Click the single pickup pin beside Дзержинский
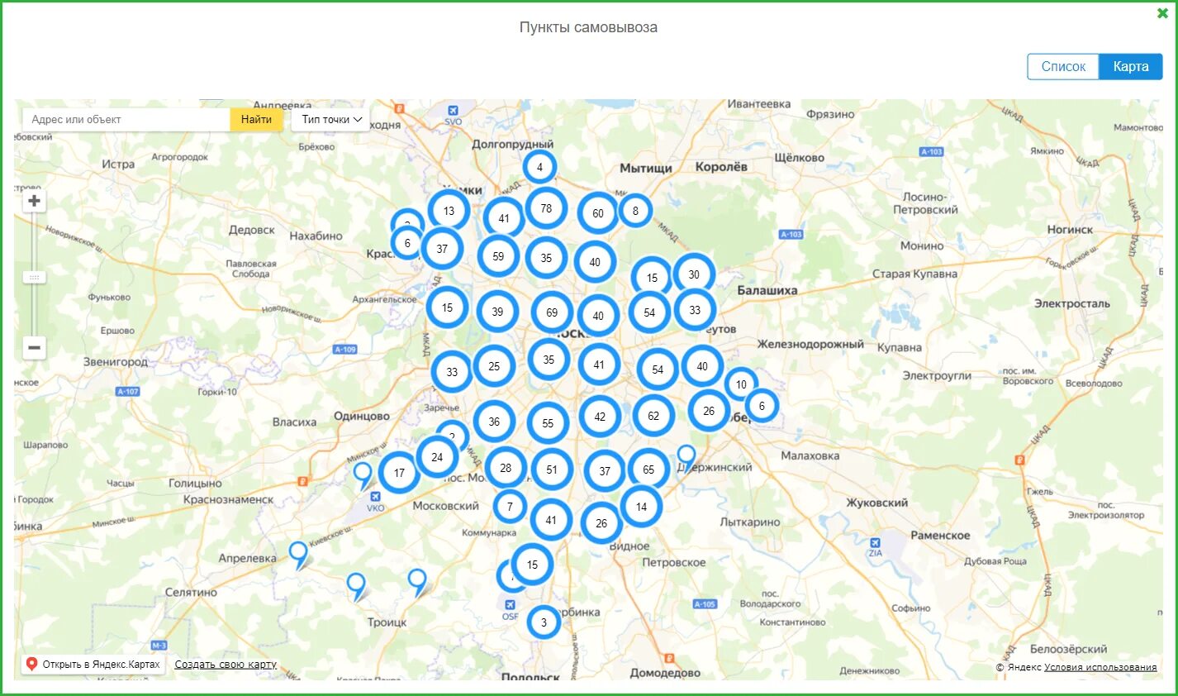Image resolution: width=1178 pixels, height=696 pixels. (686, 457)
